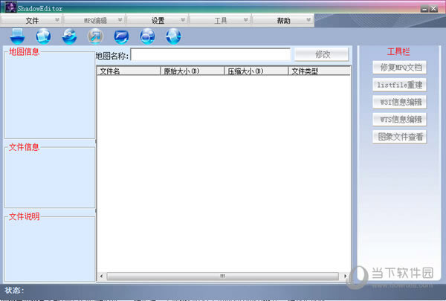Click the sixth toolbar icon from the left
Viewport: 446px width, 301px height.
click(147, 36)
